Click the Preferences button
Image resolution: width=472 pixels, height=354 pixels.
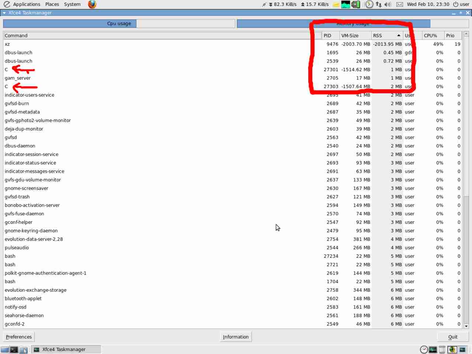(x=19, y=337)
